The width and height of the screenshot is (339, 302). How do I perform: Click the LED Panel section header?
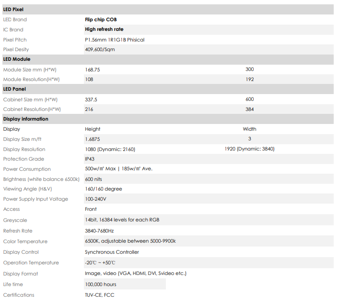168,89
